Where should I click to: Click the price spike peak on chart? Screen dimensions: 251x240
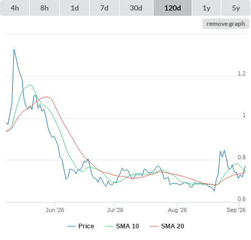pyautogui.click(x=14, y=50)
